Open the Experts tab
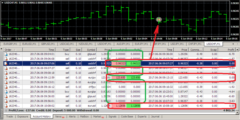 pyautogui.click(x=142, y=116)
